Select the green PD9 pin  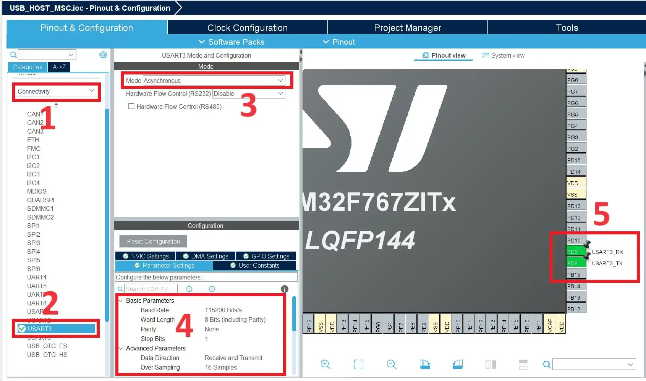tap(576, 252)
